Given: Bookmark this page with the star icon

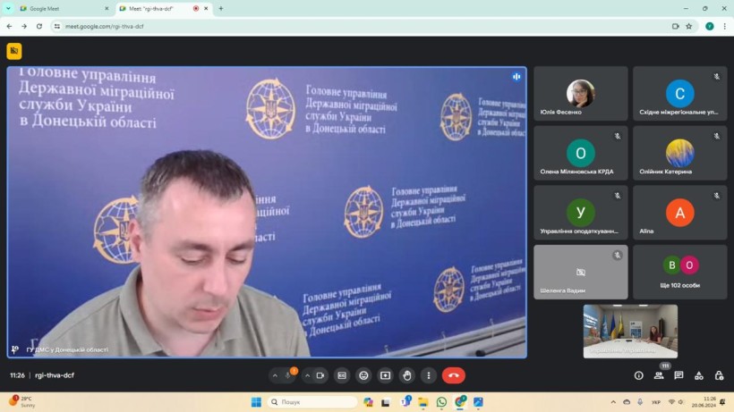Looking at the screenshot, I should [689, 26].
